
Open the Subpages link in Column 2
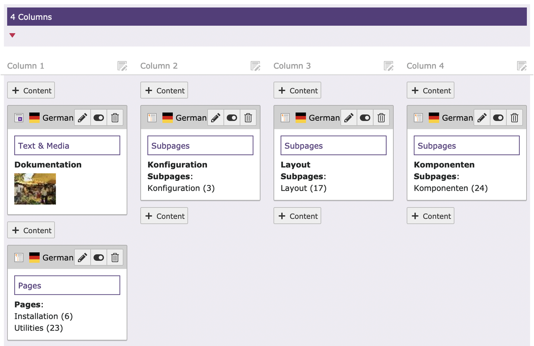[x=171, y=146]
